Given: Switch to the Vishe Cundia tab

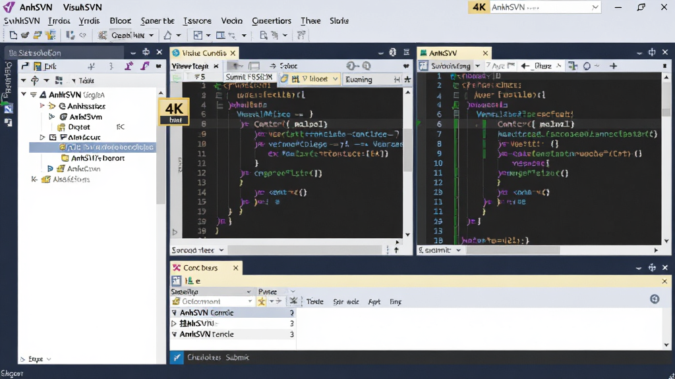Looking at the screenshot, I should (204, 53).
